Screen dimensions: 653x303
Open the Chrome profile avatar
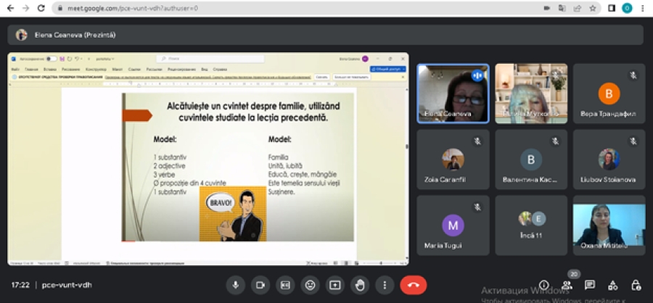coord(627,8)
